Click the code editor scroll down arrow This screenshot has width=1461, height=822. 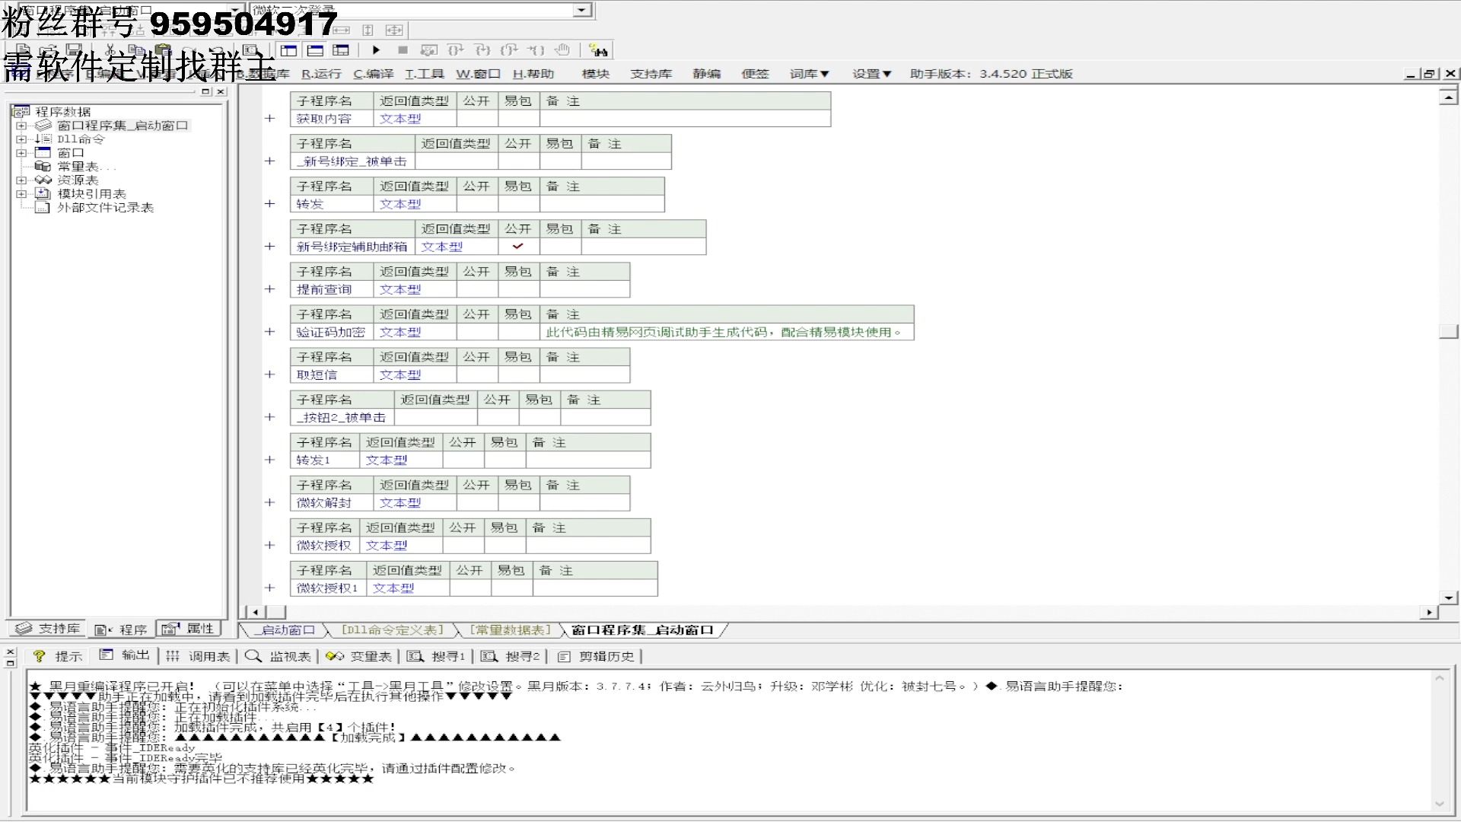pyautogui.click(x=1449, y=598)
